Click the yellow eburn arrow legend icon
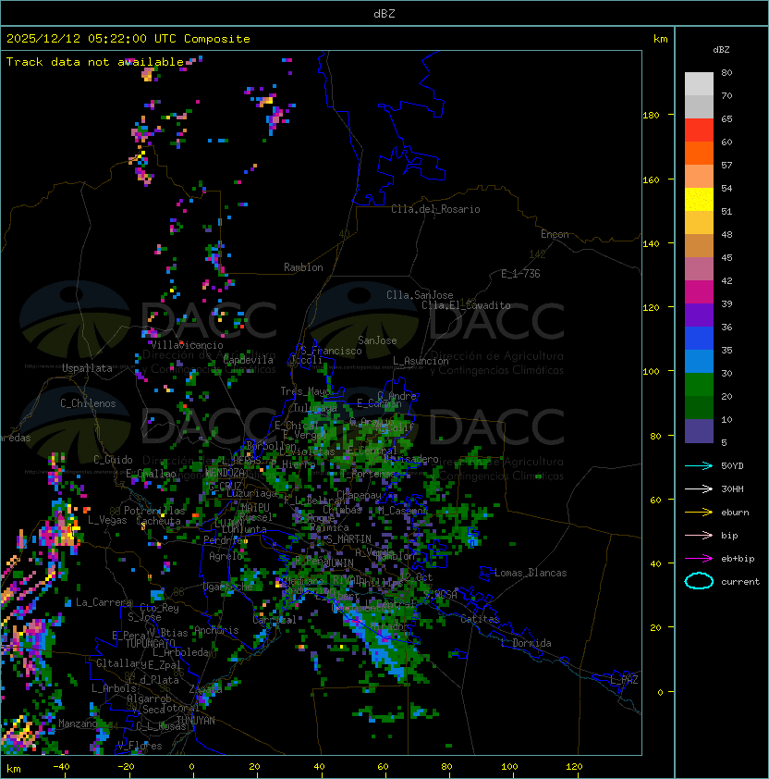 [x=699, y=513]
